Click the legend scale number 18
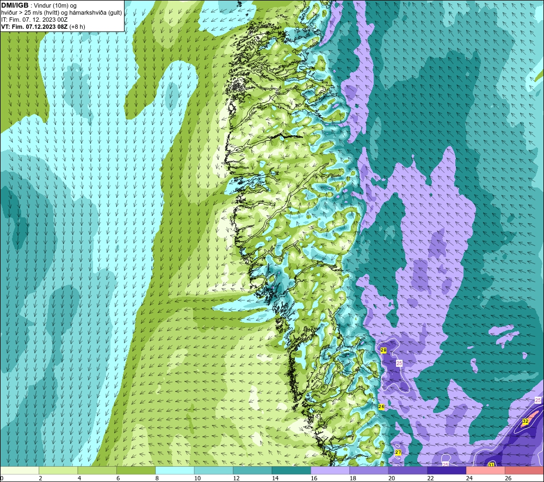 coord(353,478)
